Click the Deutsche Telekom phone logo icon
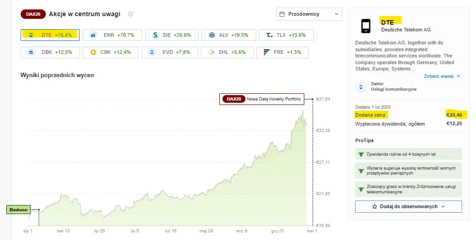The height and width of the screenshot is (240, 476). (366, 26)
